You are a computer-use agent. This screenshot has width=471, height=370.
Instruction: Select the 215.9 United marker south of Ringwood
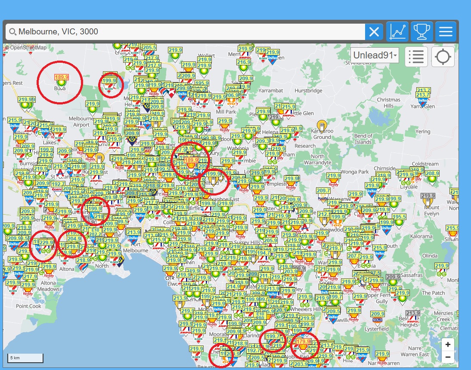click(x=380, y=251)
